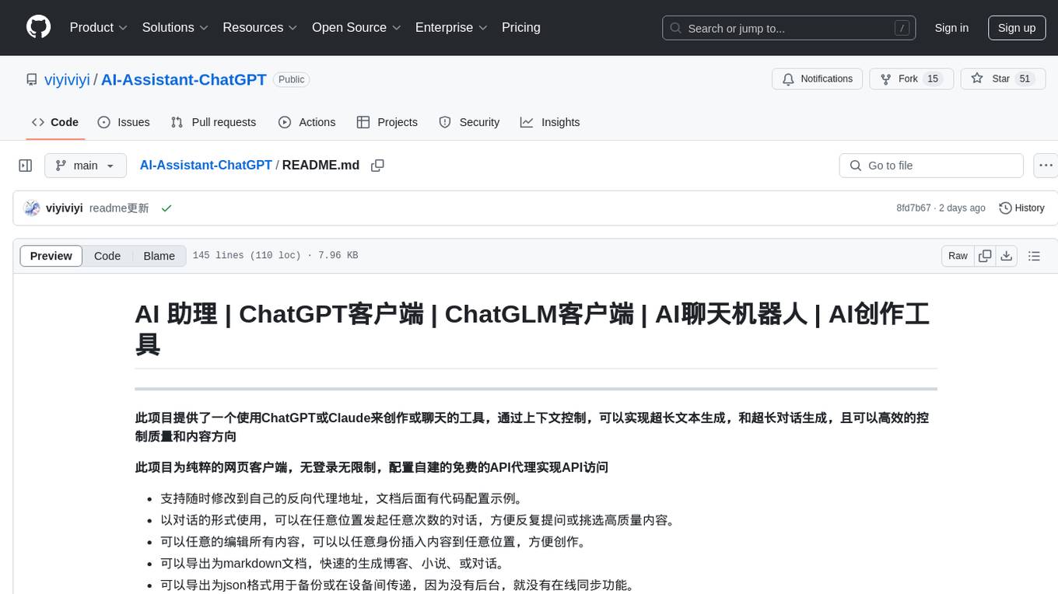1058x594 pixels.
Task: Click the fork count 15
Action: [x=933, y=79]
